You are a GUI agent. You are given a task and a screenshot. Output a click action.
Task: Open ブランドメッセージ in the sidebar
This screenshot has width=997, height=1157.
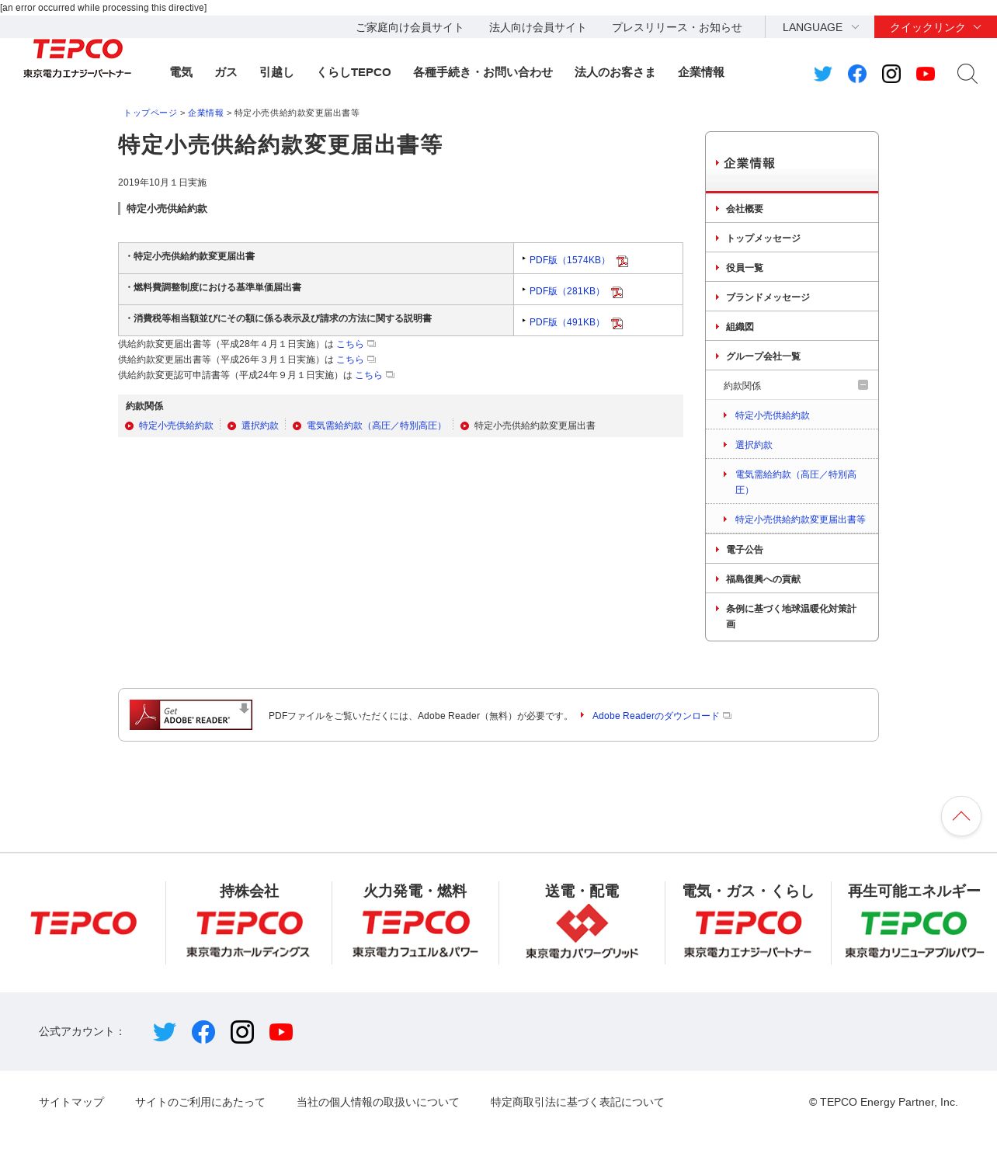click(x=792, y=297)
